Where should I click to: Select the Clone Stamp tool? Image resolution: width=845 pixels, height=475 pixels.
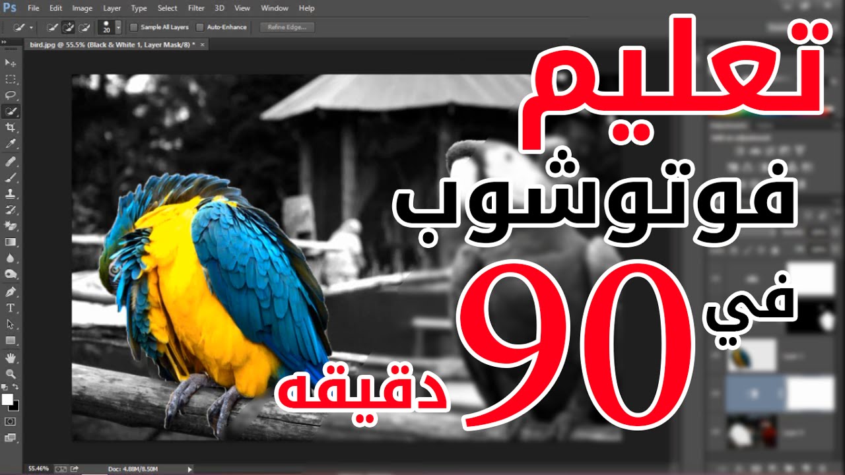[11, 194]
